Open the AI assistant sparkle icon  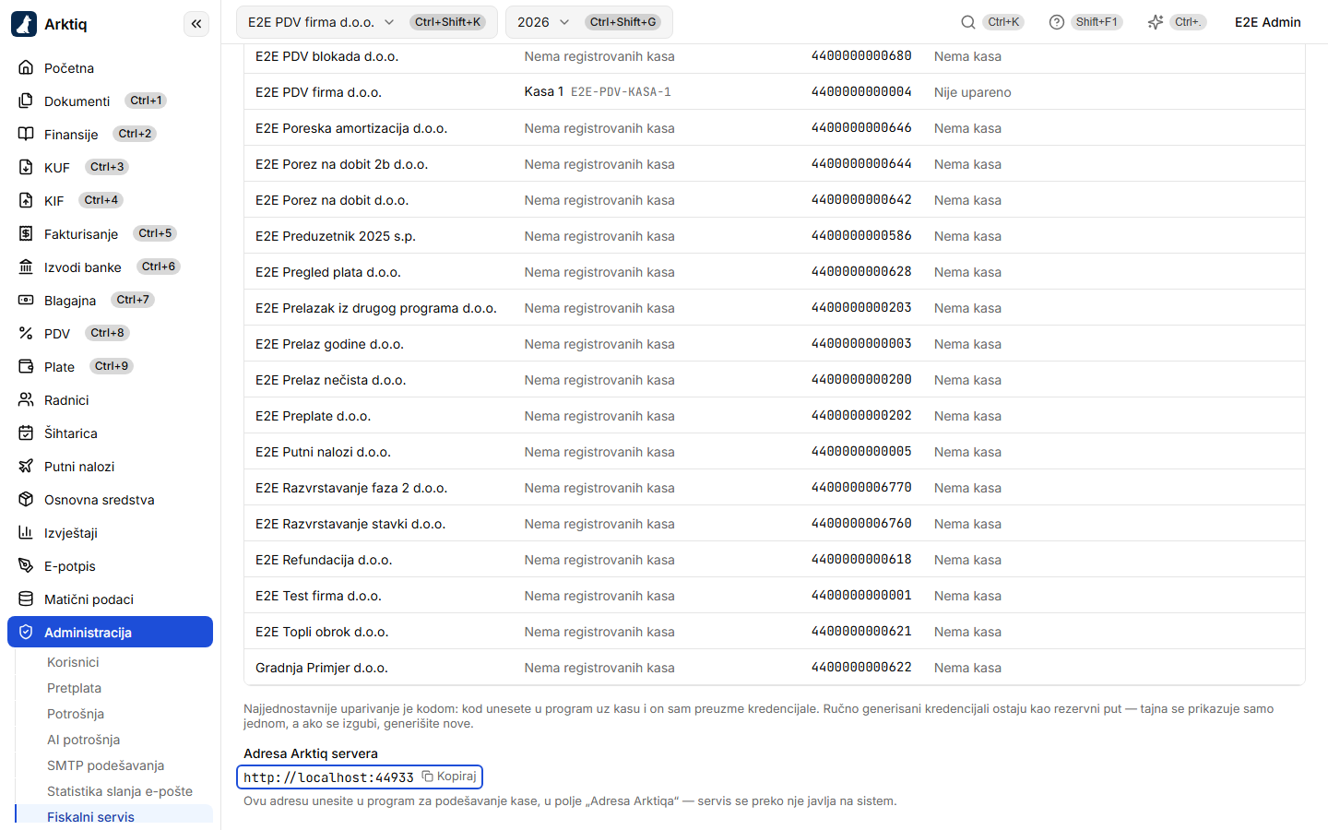(1156, 22)
